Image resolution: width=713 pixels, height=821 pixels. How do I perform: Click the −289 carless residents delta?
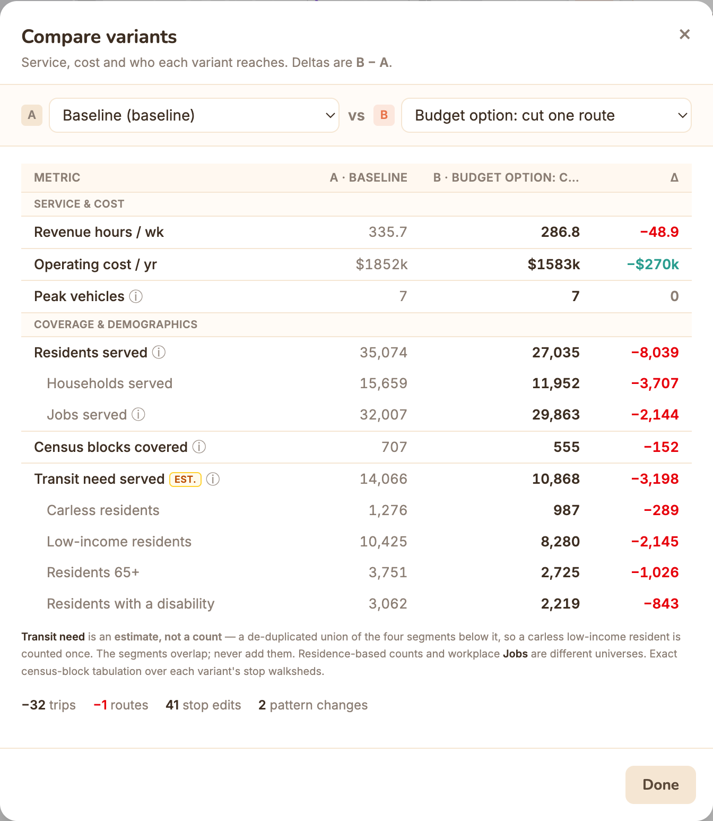coord(661,510)
